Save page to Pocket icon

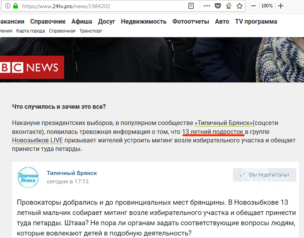click(218, 6)
